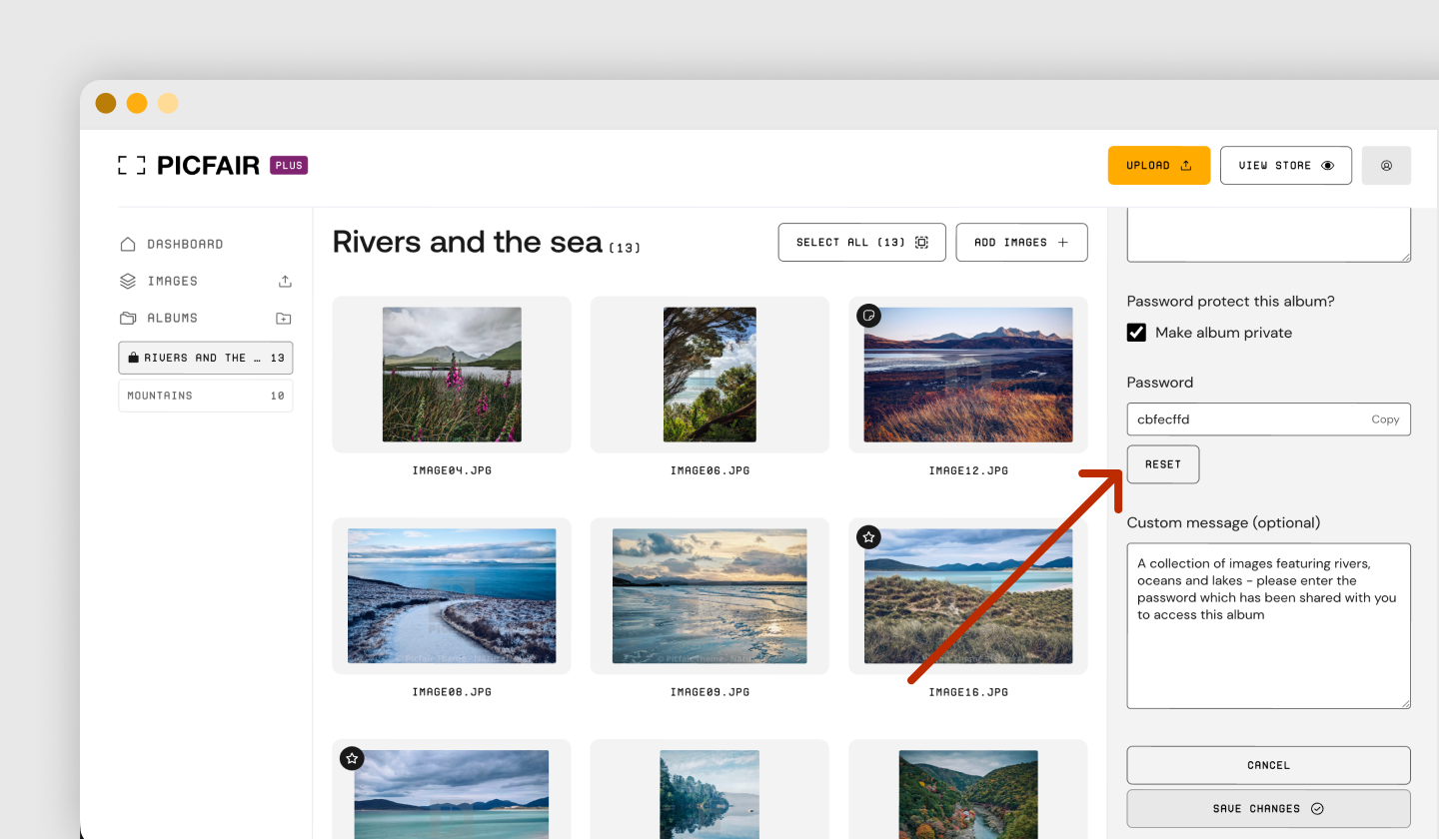Click View Store button

click(x=1286, y=166)
